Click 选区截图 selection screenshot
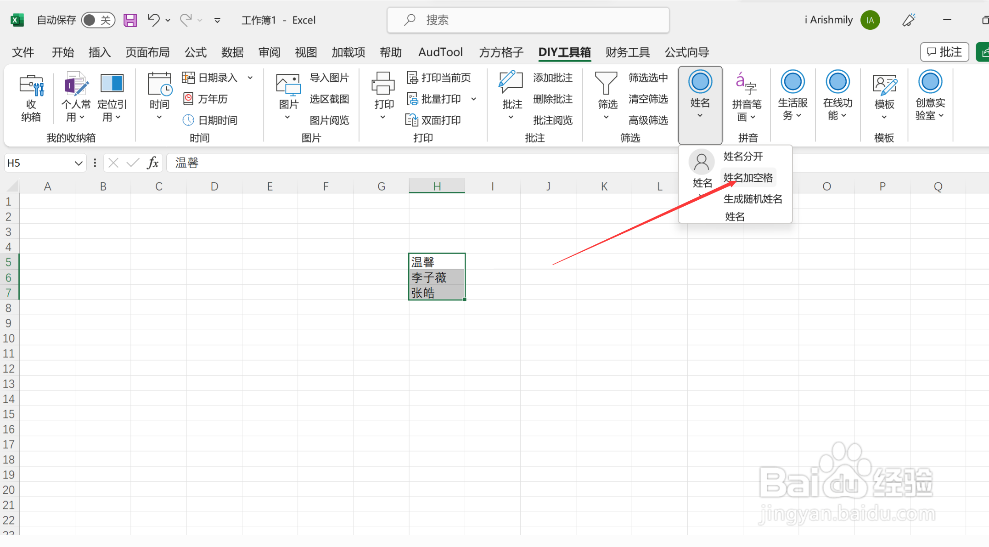The width and height of the screenshot is (989, 547). point(329,99)
